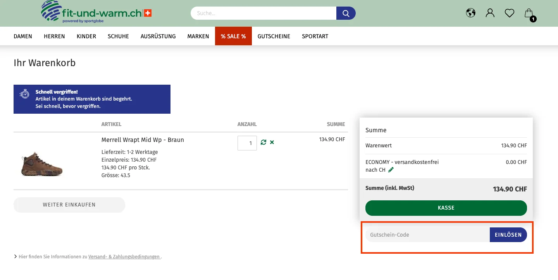
Task: Click the Merrell boot product thumbnail
Action: point(42,164)
